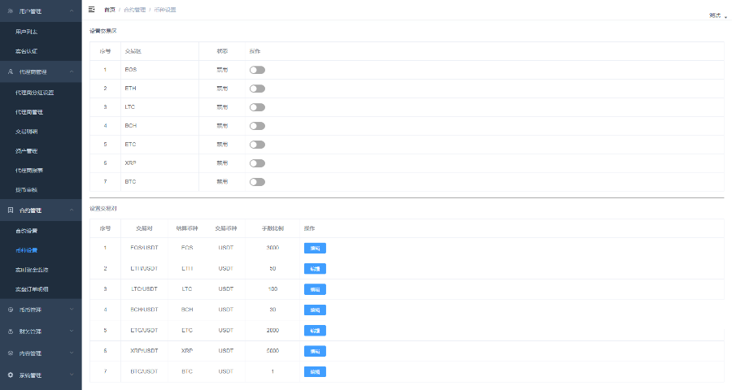
Task: Collapse the agent management group chevron
Action: click(72, 71)
